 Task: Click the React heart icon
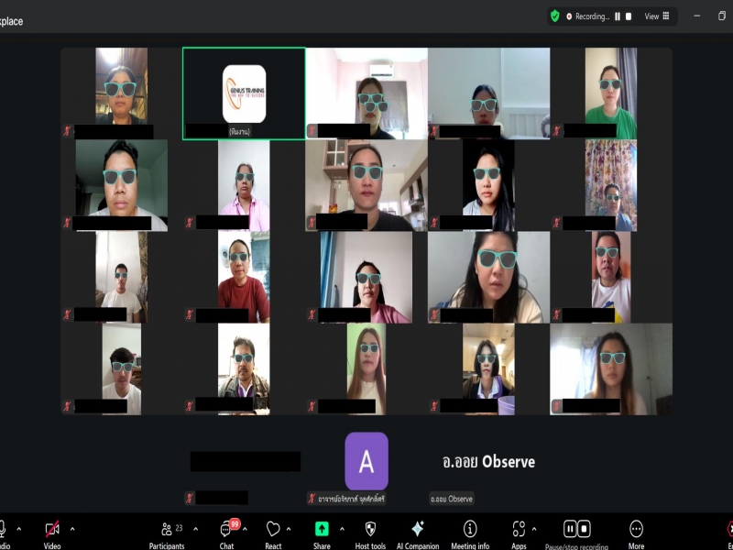click(x=273, y=530)
